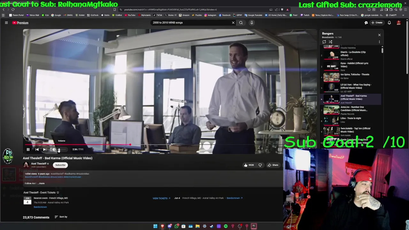Open Spotify from the taskbar
The image size is (409, 230).
click(226, 226)
